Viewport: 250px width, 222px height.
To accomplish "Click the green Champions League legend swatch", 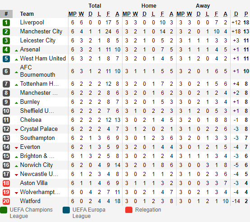I will point(4,210).
